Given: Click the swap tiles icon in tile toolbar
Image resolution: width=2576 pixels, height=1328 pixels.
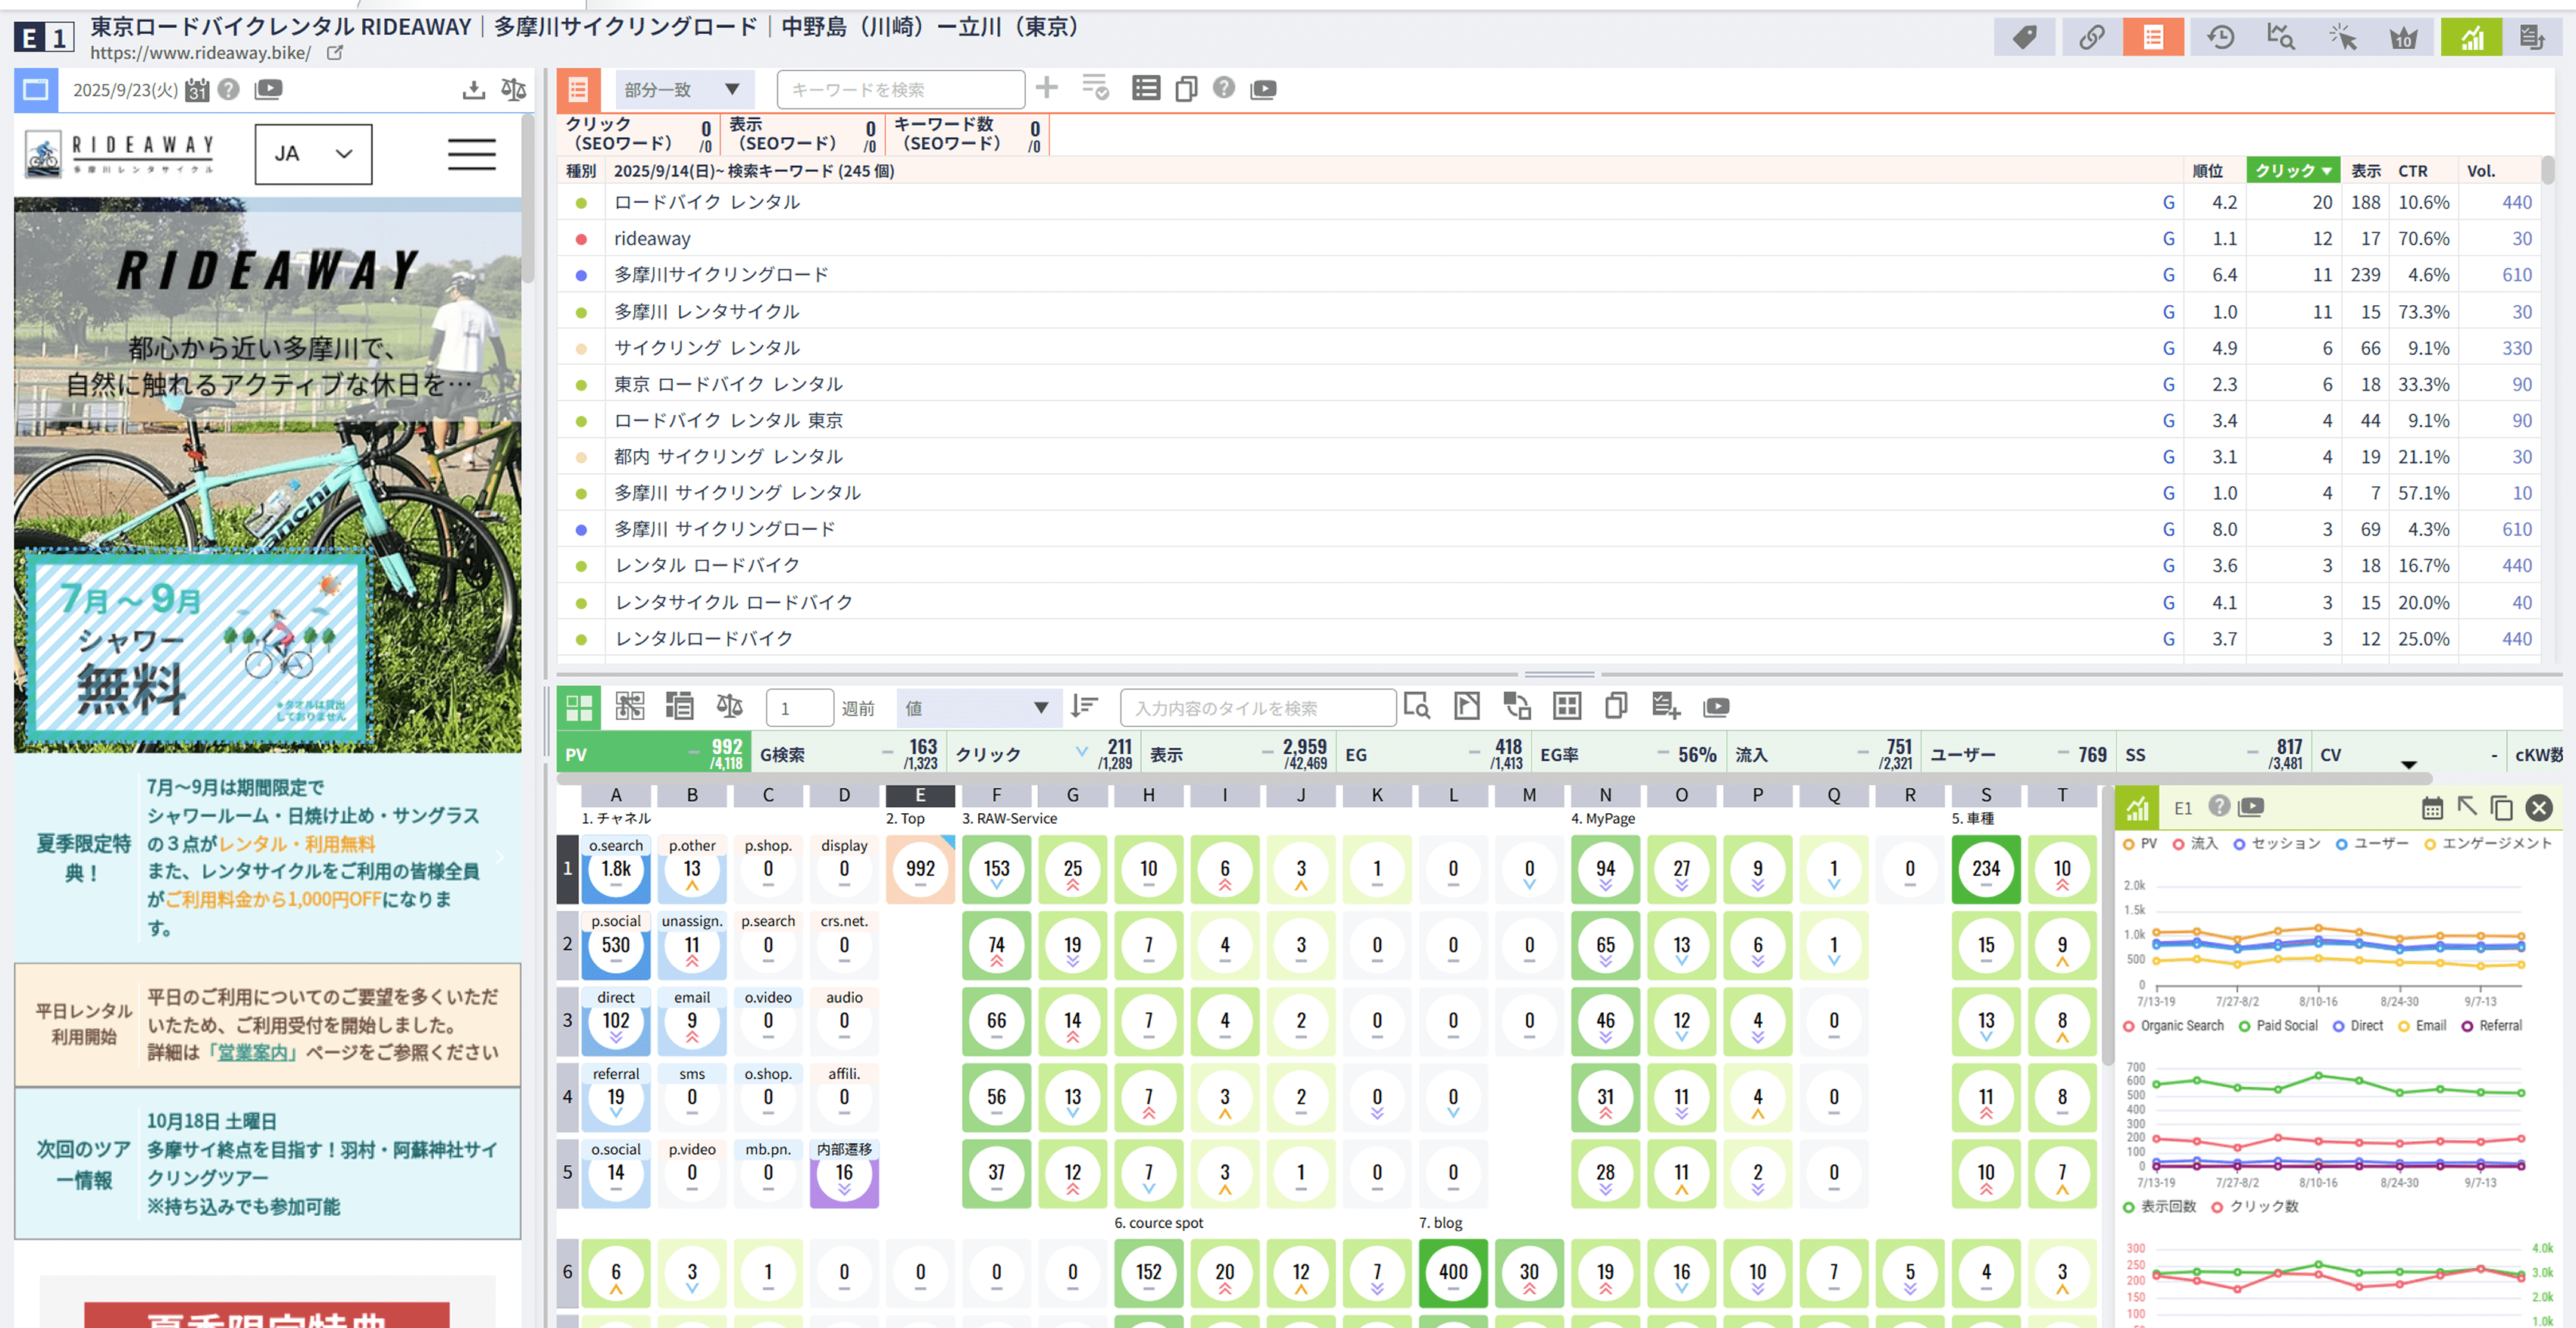Looking at the screenshot, I should (x=1517, y=706).
